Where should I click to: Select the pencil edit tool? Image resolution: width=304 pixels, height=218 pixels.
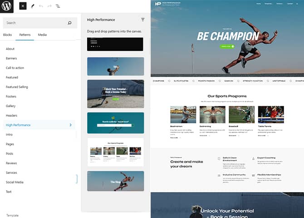point(33,6)
